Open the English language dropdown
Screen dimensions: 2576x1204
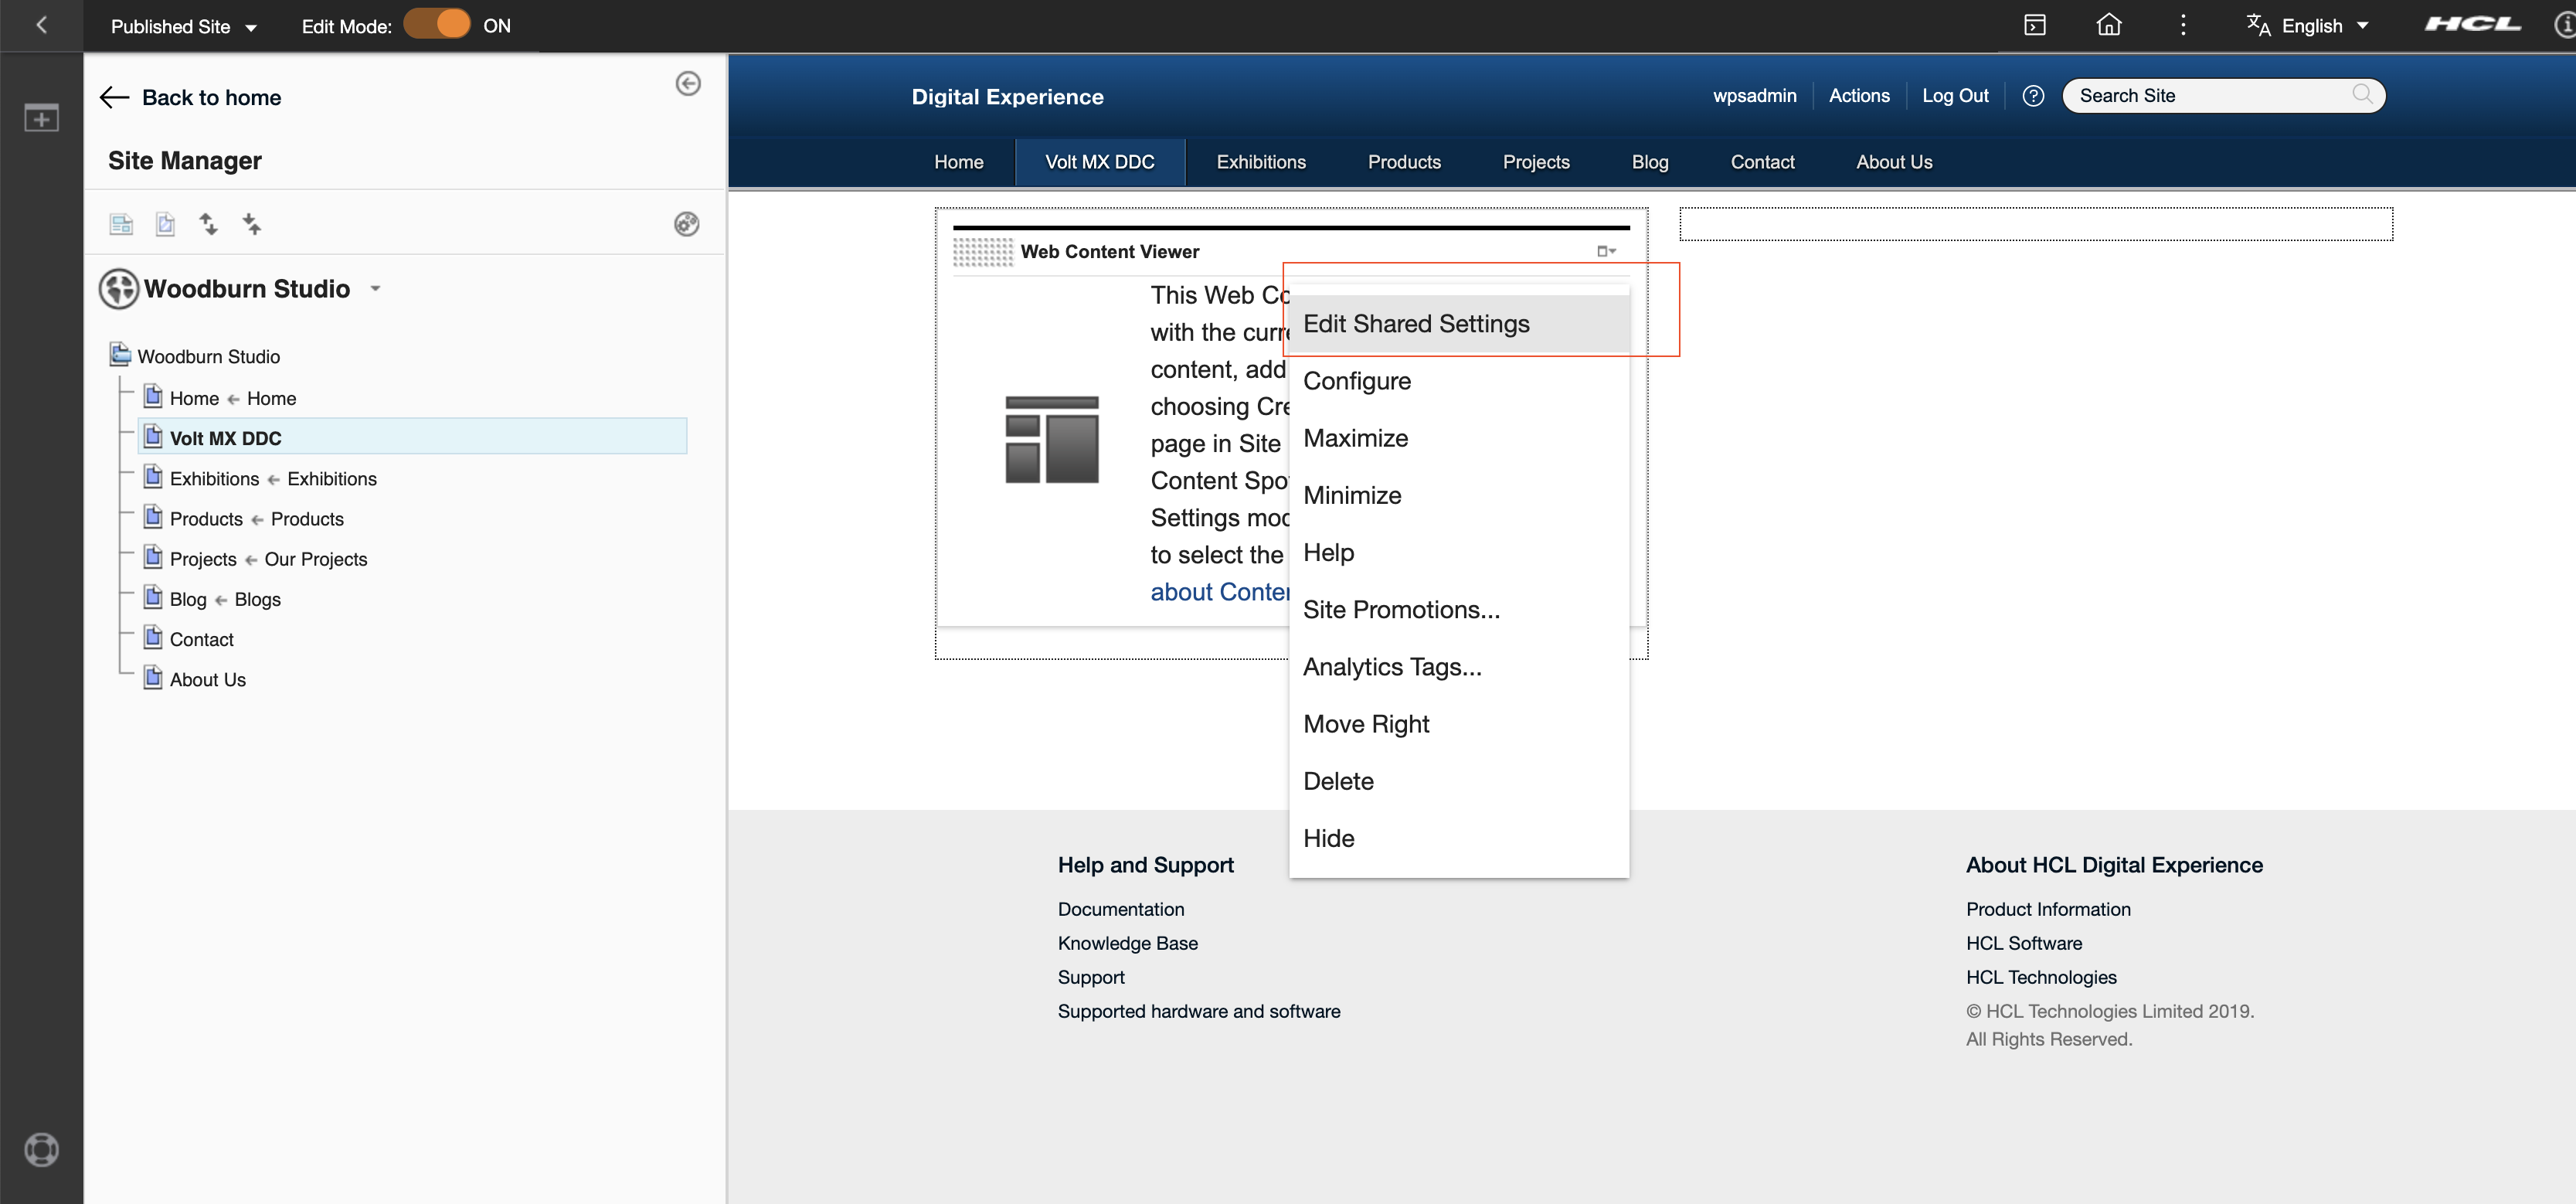(2310, 25)
